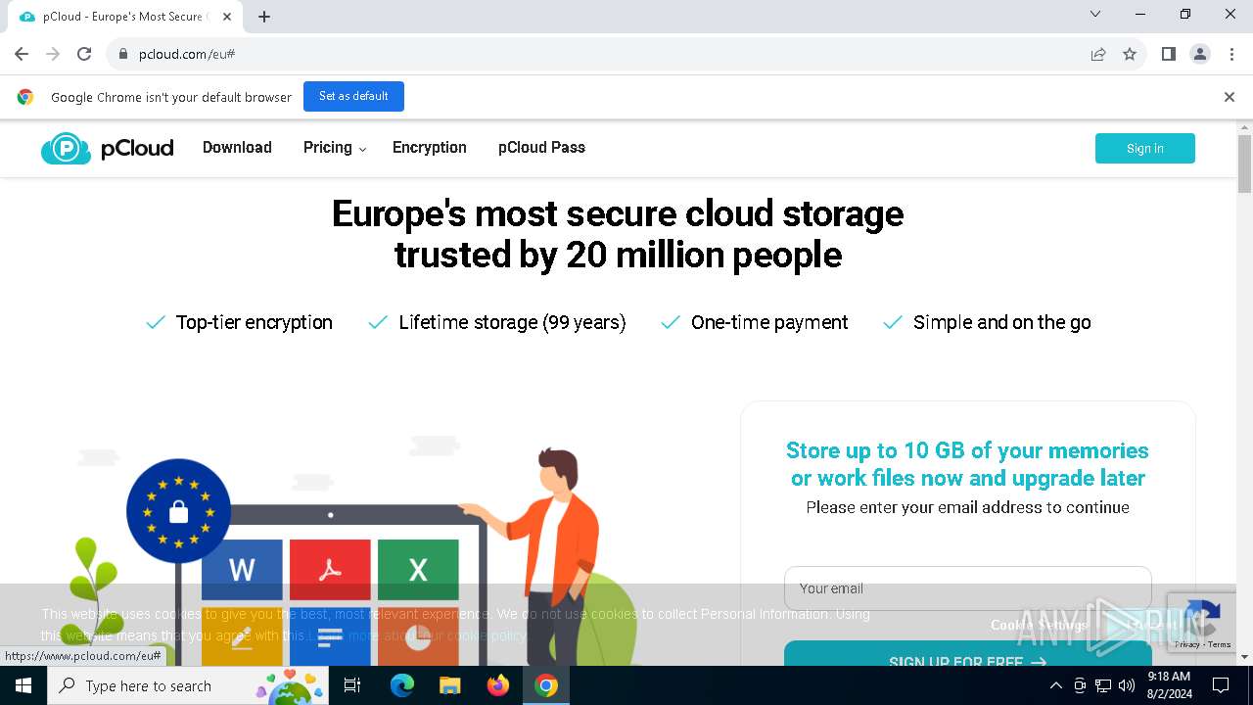Click Cookie Settings in the banner
Viewport: 1253px width, 705px height.
[1039, 625]
